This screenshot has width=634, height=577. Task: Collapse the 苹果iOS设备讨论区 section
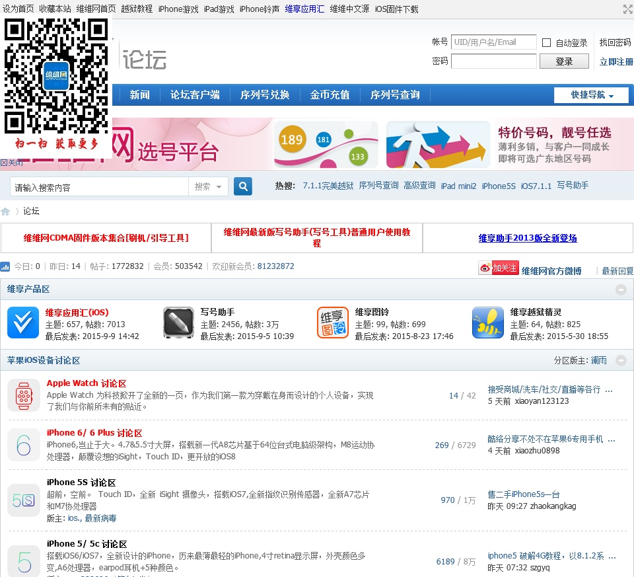pyautogui.click(x=621, y=360)
